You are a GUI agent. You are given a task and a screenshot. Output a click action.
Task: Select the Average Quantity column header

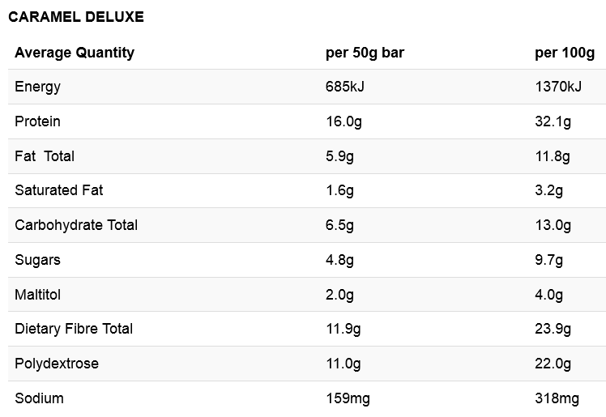tap(75, 53)
